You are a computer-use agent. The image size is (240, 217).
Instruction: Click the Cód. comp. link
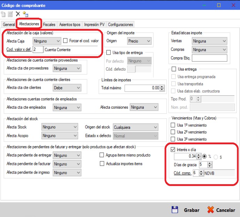pyautogui.click(x=182, y=173)
